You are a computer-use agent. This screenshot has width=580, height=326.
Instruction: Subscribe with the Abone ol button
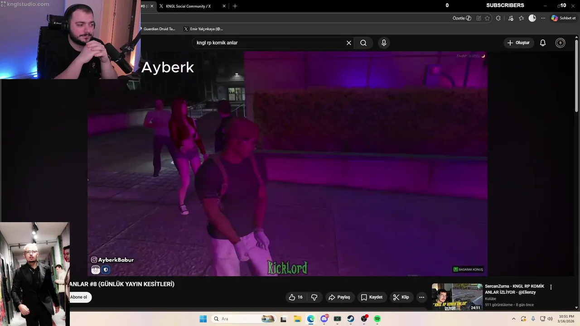point(79,297)
